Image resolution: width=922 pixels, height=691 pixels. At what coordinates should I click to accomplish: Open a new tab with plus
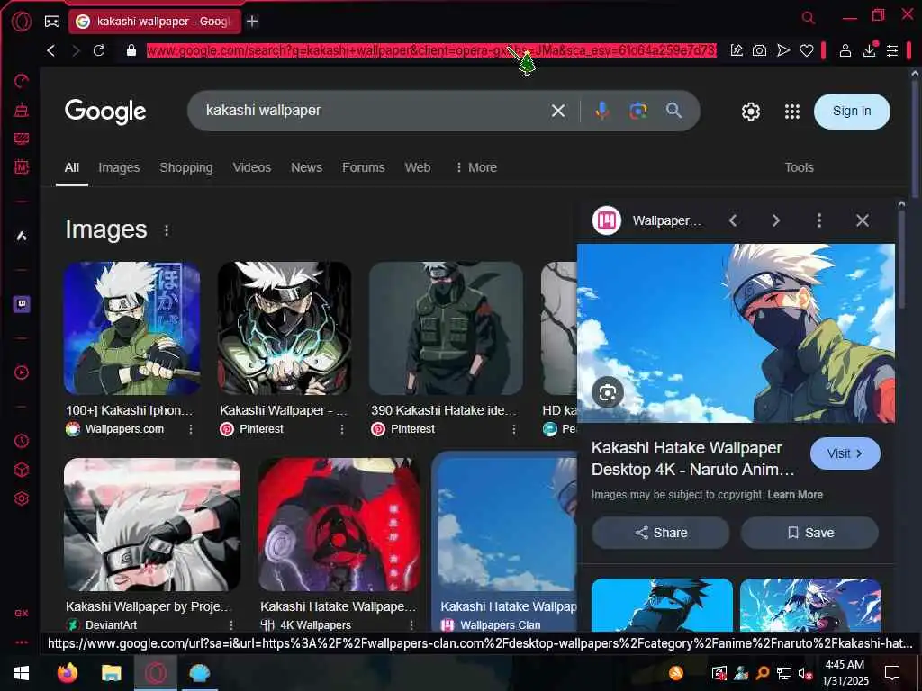252,22
